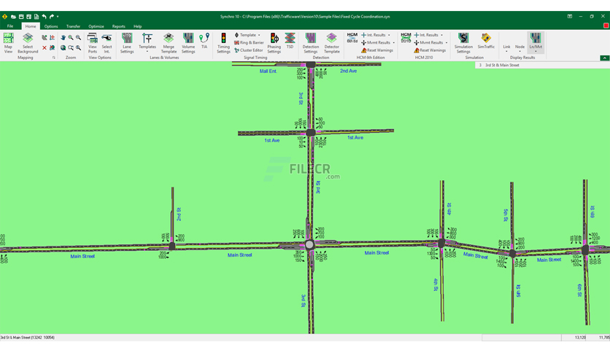This screenshot has height=353, width=610.
Task: Click the intersection selector showing 3rd St & Main Street
Action: point(542,66)
